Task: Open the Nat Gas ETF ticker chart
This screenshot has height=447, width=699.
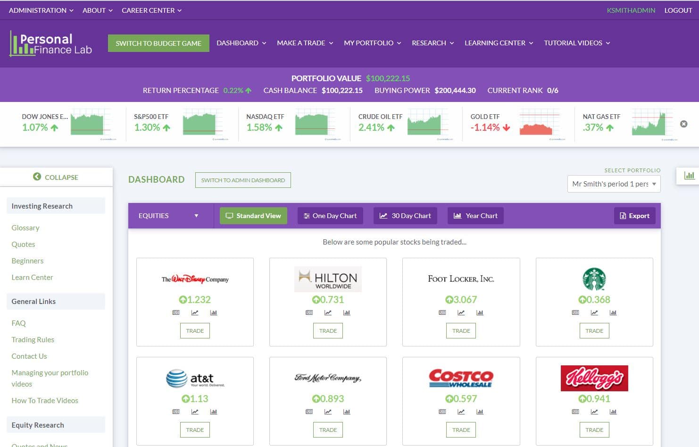Action: click(652, 124)
